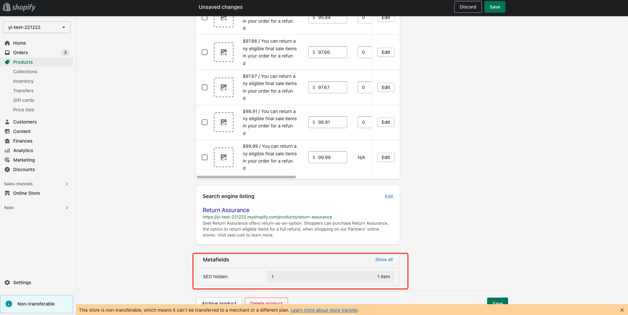Expand the Sales channels section
This screenshot has width=628, height=315.
click(67, 184)
